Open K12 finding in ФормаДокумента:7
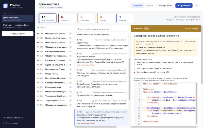The height and width of the screenshot is (128, 203). coord(101,118)
